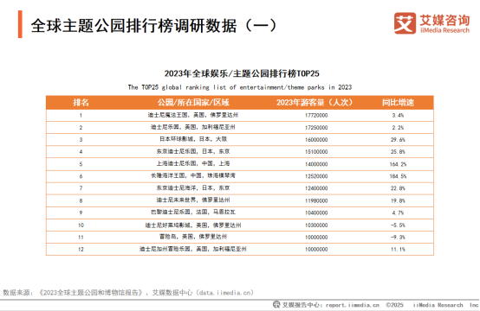Screen dimensions: 480x311
Task: Click the visitor count 12520000
Action: 316,176
